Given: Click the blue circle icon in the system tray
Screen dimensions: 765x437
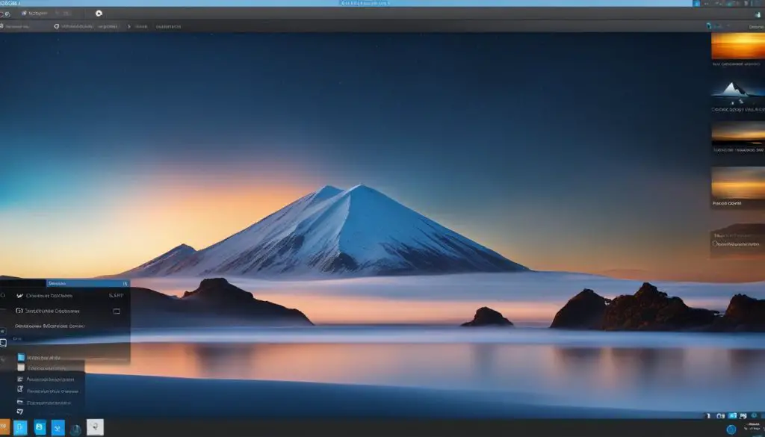Looking at the screenshot, I should pos(731,430).
